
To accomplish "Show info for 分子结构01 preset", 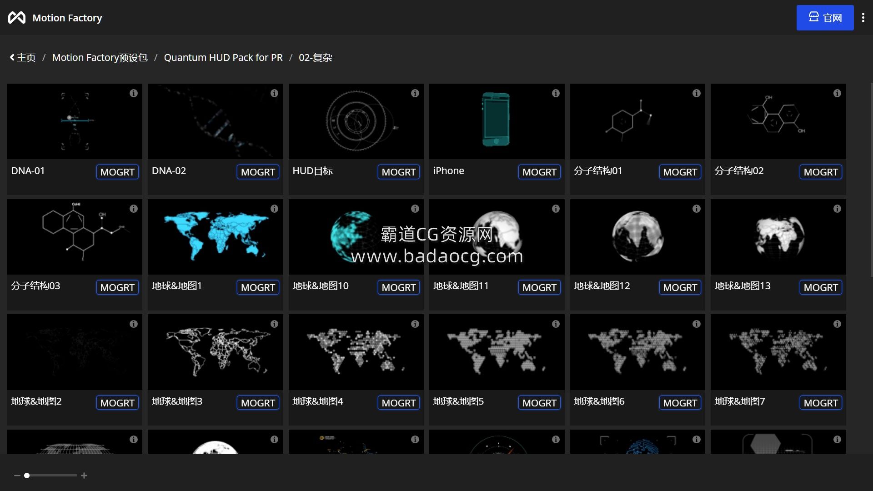I will tap(696, 93).
